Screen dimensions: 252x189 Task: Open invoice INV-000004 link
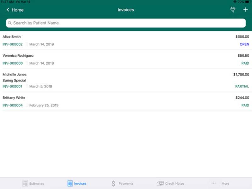pos(13,106)
